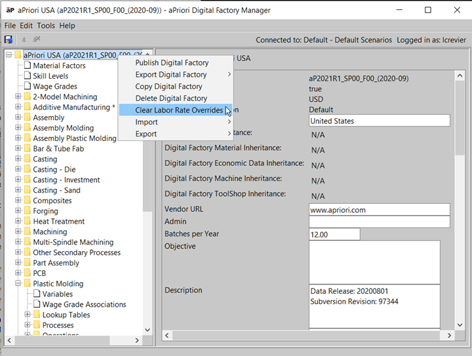Click the Batches per Year field

334,234
